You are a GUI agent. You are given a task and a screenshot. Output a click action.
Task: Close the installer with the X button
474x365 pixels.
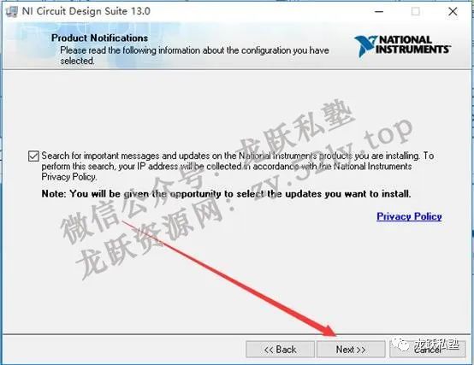(453, 11)
